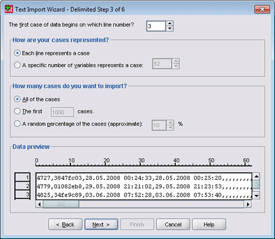
Task: Select data preview row header 2
Action: [22, 186]
